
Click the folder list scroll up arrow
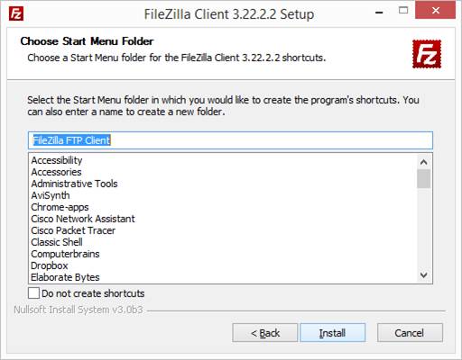[x=423, y=162]
